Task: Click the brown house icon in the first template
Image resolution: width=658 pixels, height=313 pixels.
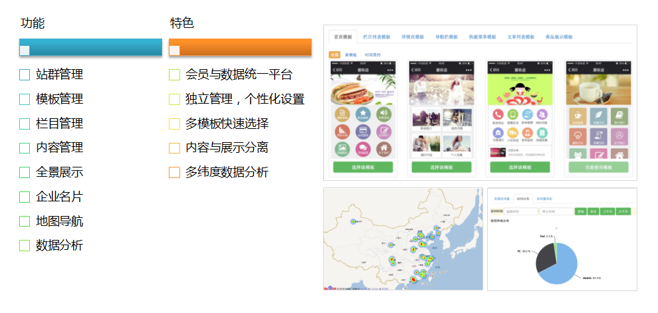Action: coord(383,148)
